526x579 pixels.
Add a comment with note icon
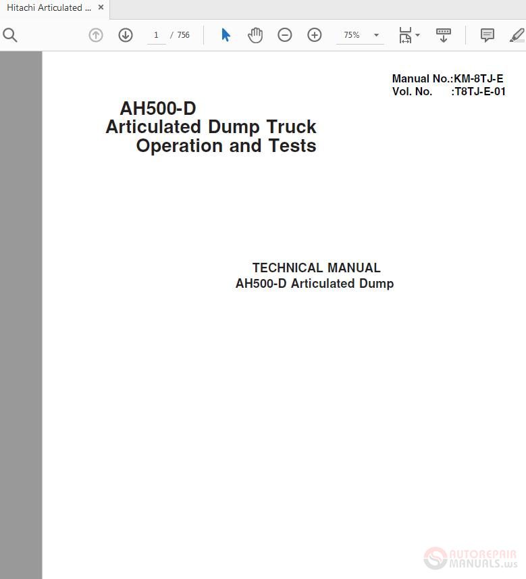click(488, 35)
